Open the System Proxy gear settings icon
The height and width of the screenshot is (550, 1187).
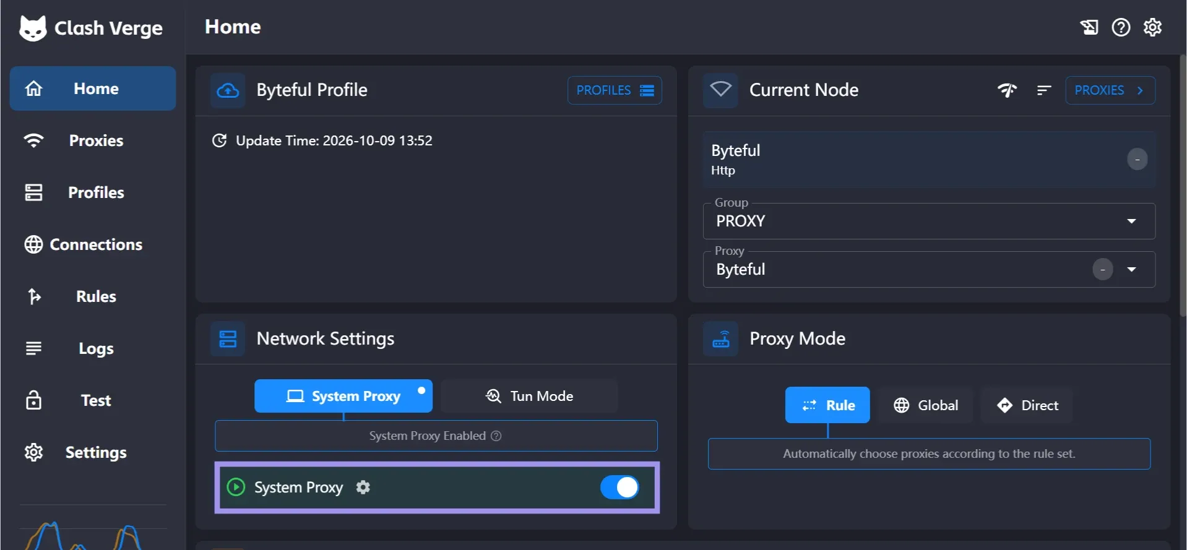[363, 488]
